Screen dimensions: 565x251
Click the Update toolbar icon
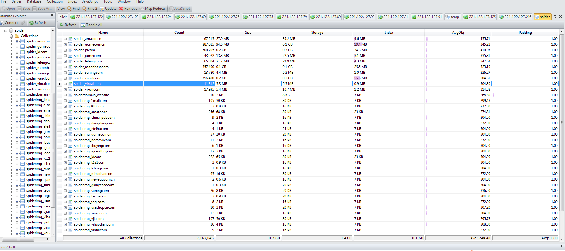click(102, 9)
